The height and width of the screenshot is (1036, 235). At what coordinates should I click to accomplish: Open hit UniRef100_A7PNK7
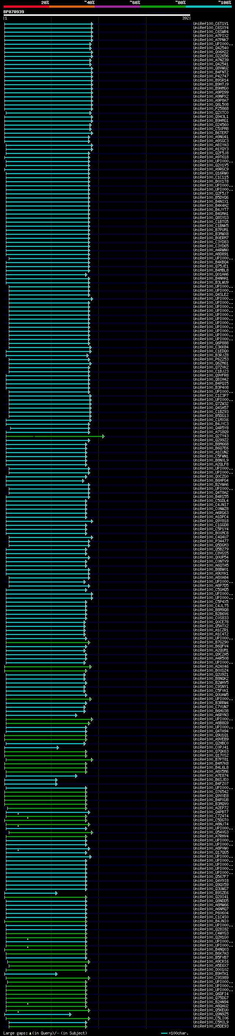coord(211,40)
